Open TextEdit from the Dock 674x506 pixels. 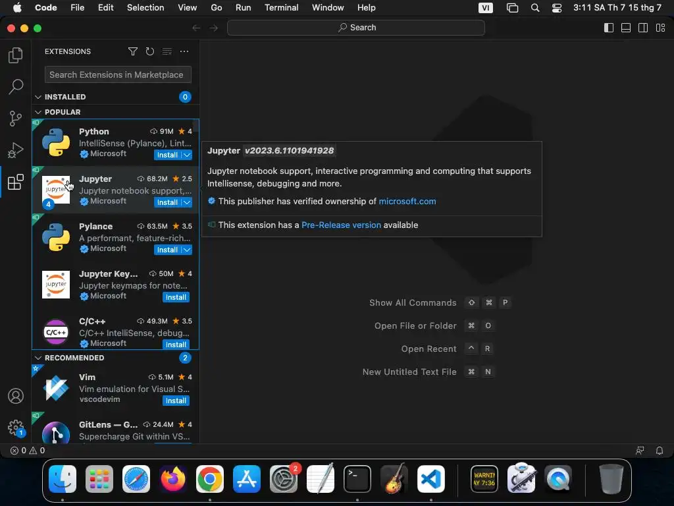pyautogui.click(x=321, y=479)
